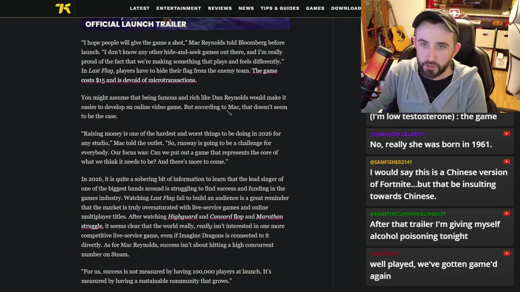Click chat message 'No, really she was born in 1961.'
The height and width of the screenshot is (292, 520).
[x=431, y=144]
